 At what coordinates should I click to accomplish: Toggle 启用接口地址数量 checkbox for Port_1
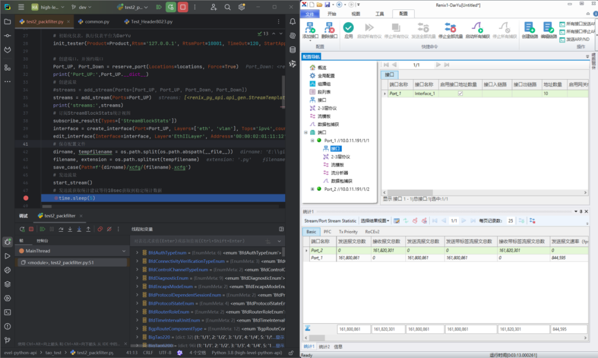click(460, 94)
